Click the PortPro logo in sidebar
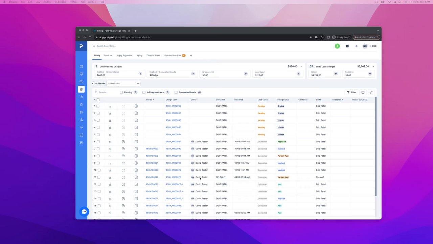 point(81,46)
